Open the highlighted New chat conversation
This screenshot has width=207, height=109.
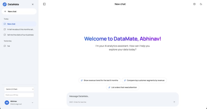pyautogui.click(x=19, y=24)
